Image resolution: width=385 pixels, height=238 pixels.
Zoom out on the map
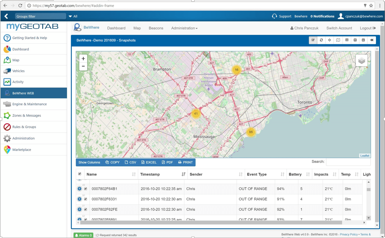(83, 66)
